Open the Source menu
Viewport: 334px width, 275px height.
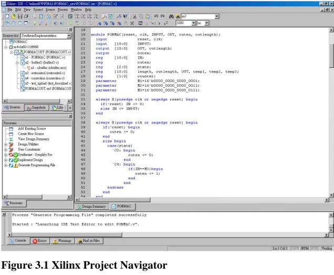point(50,9)
